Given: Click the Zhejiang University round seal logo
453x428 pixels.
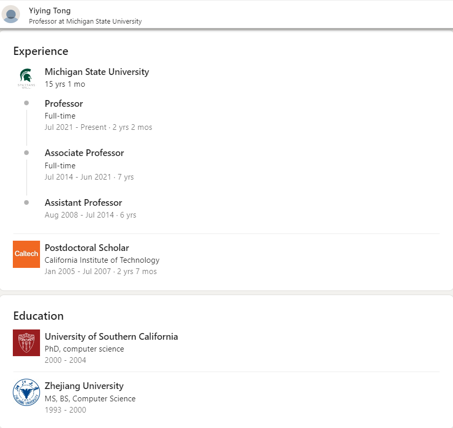Looking at the screenshot, I should pyautogui.click(x=26, y=392).
